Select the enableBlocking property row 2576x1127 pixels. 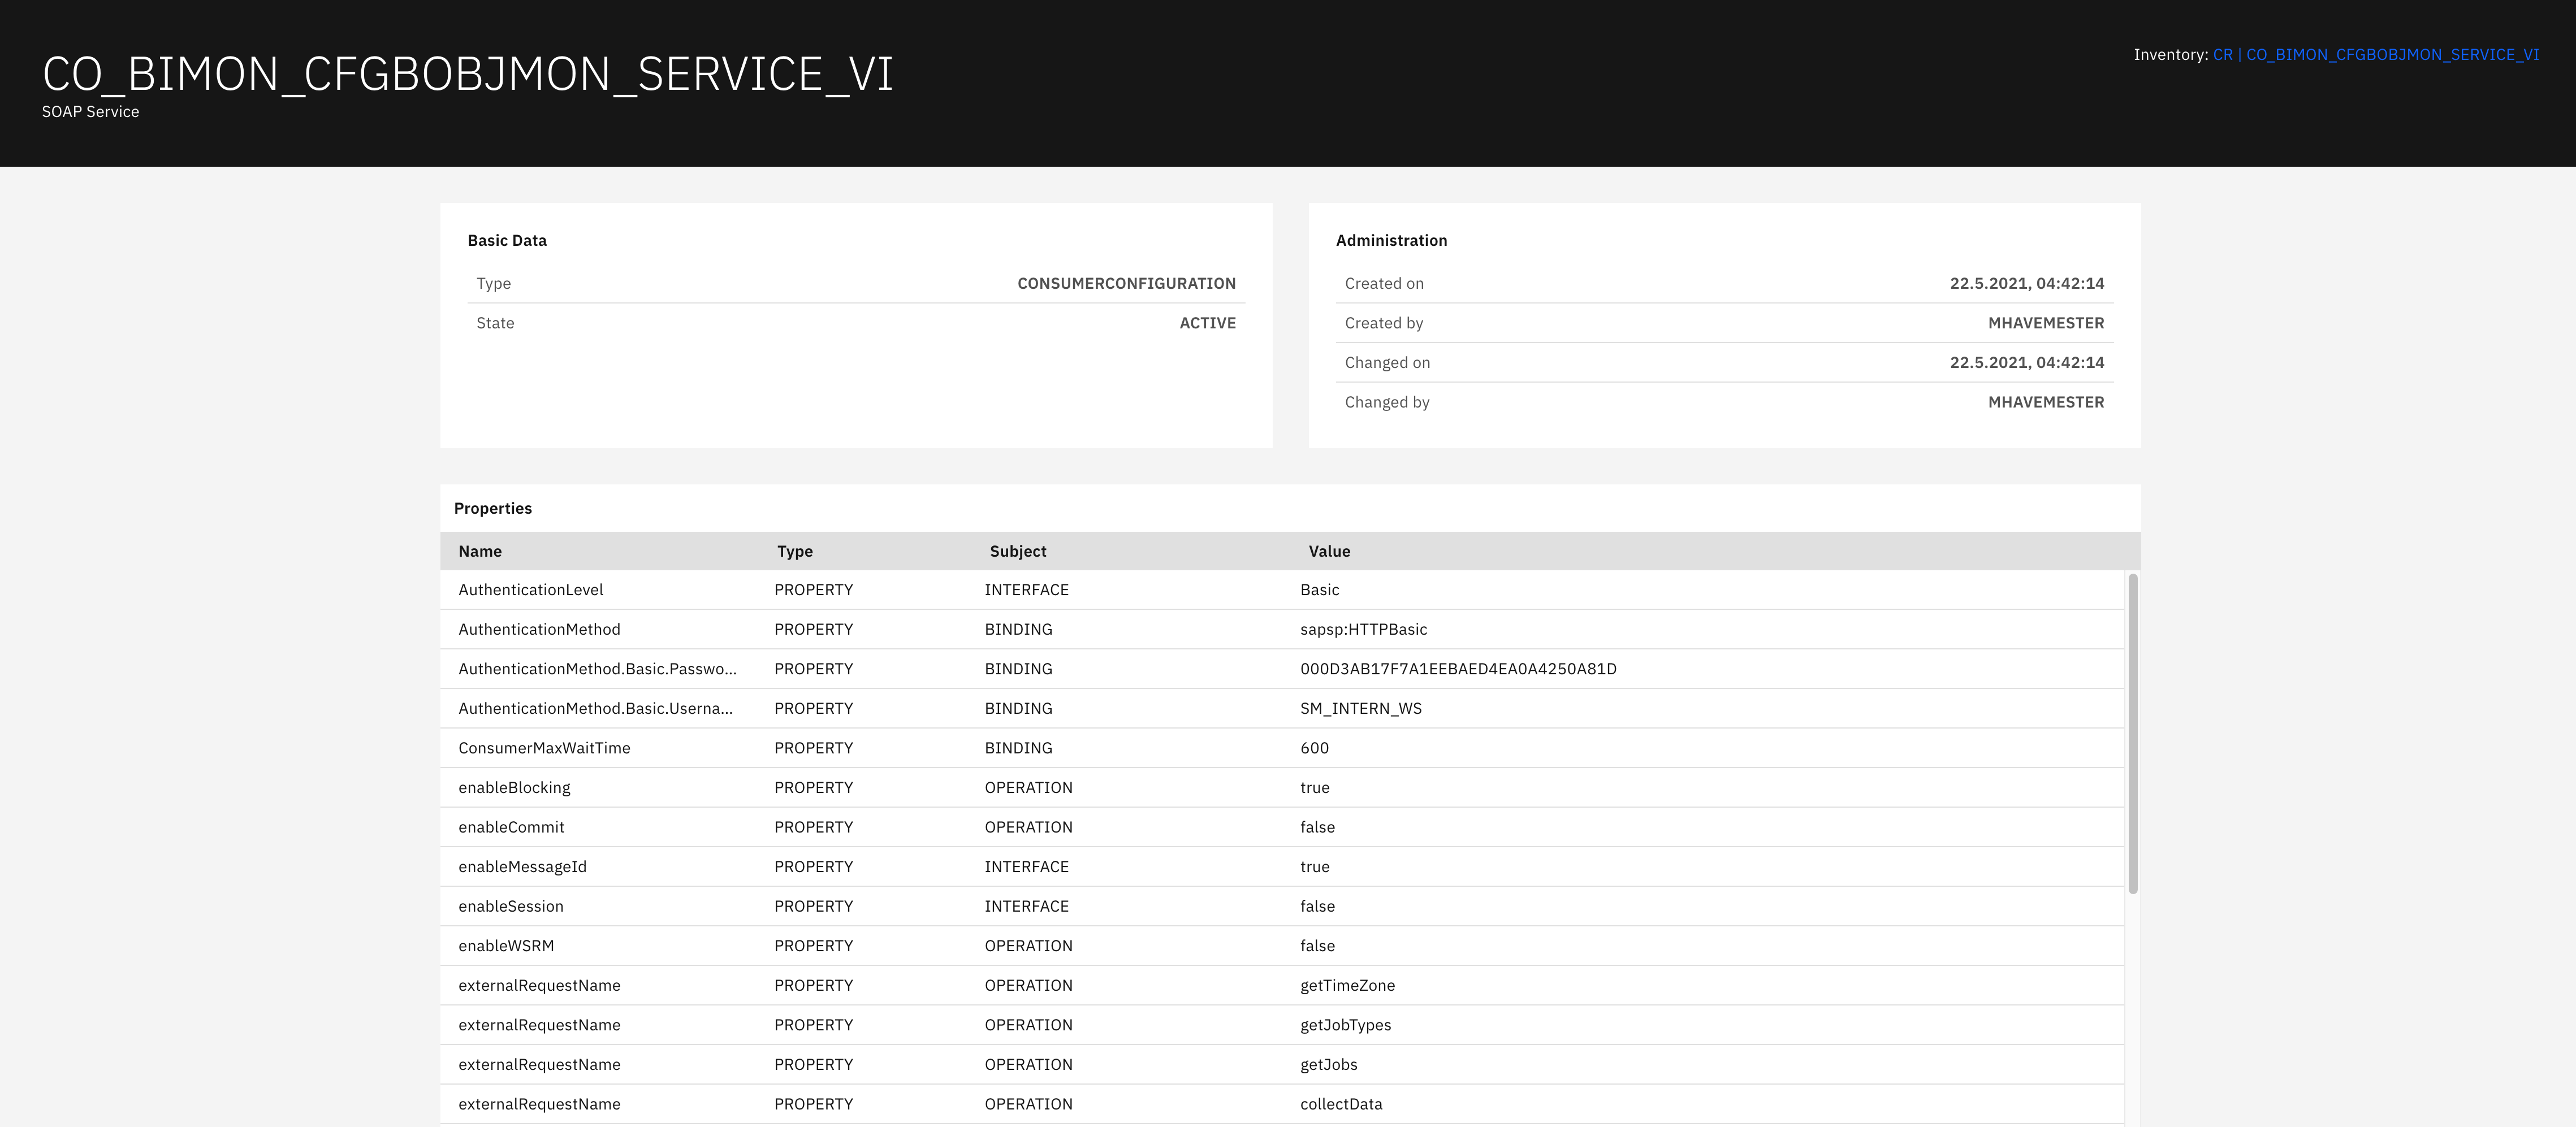tap(514, 788)
